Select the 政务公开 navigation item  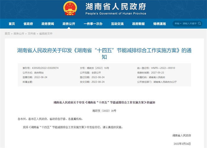pos(69,24)
